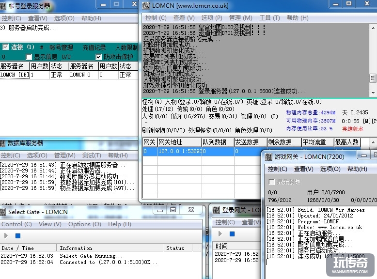
Task: Click LOMCN log scrollbar thumb
Action: tap(373, 78)
